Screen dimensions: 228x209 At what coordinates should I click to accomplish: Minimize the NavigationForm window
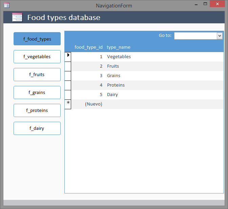coord(196,4)
